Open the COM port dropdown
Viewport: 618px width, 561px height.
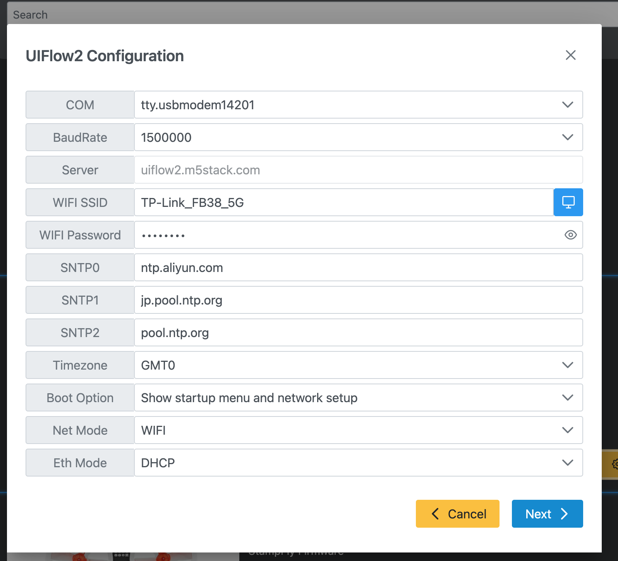358,105
